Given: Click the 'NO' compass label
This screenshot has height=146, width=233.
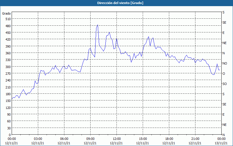Looking at the screenshot, I should (x=225, y=63).
